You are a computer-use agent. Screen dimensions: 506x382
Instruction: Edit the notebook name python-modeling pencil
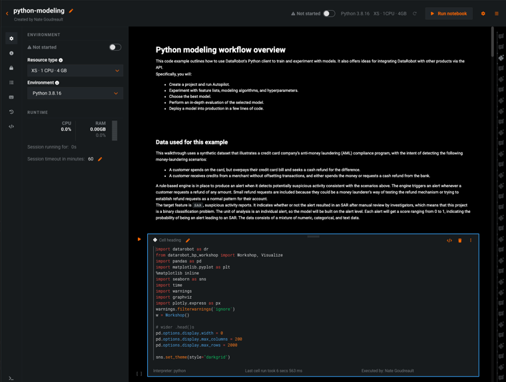(71, 11)
